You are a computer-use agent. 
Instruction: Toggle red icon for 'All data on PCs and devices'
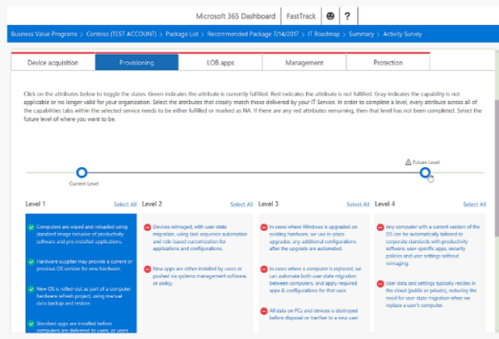[264, 311]
